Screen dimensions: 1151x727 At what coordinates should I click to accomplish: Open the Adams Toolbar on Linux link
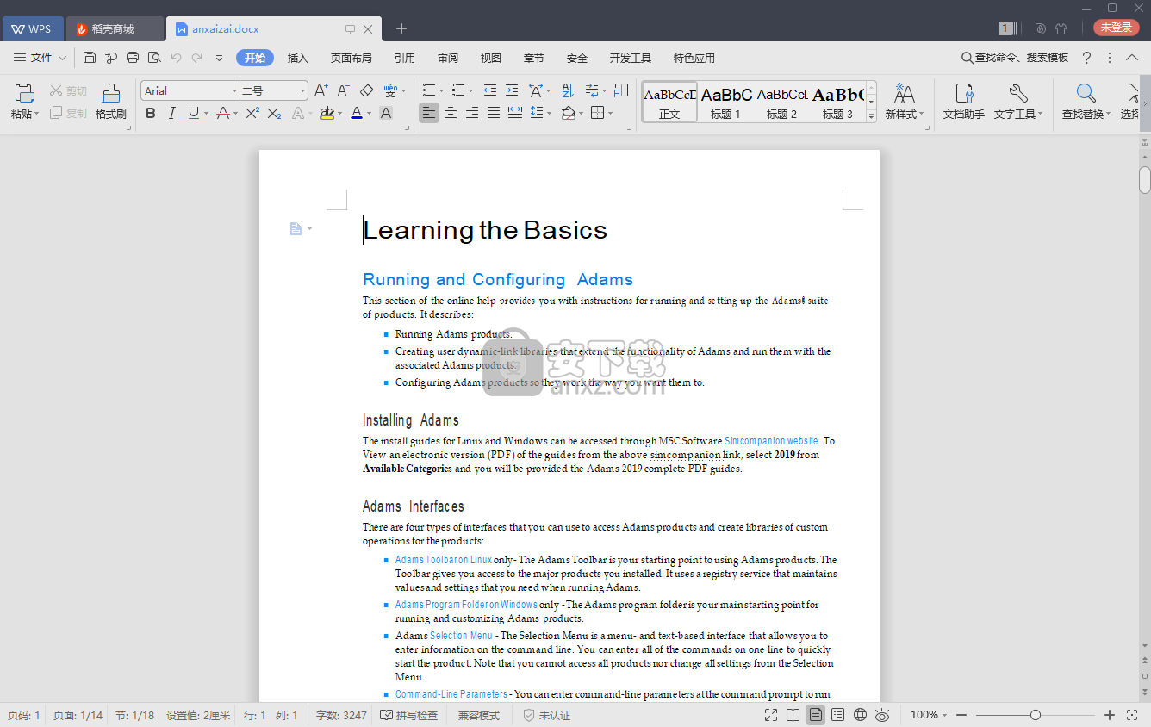(x=444, y=560)
